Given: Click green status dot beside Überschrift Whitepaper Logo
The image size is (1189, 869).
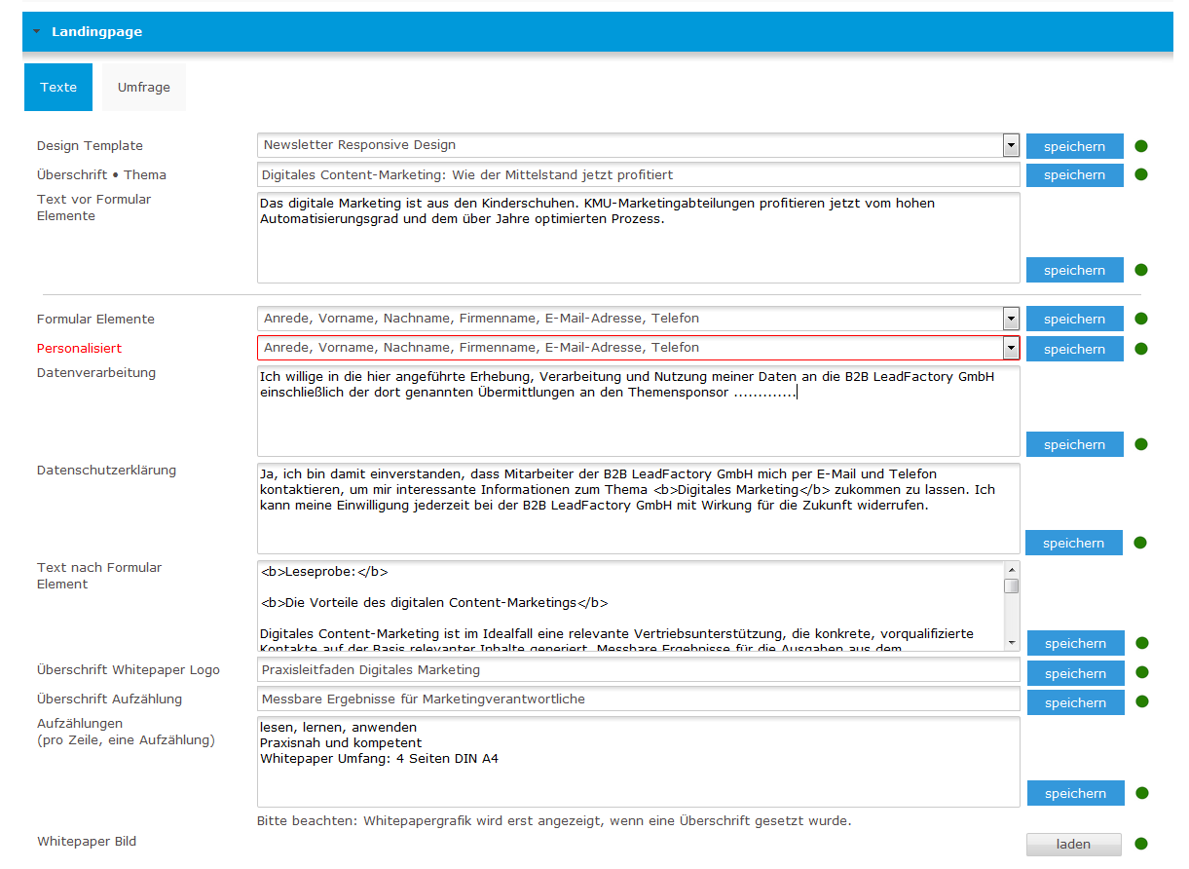Looking at the screenshot, I should [1141, 673].
